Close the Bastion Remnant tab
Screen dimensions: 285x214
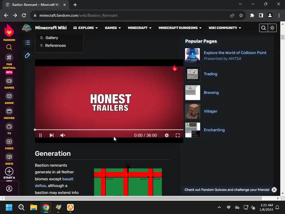[65, 5]
